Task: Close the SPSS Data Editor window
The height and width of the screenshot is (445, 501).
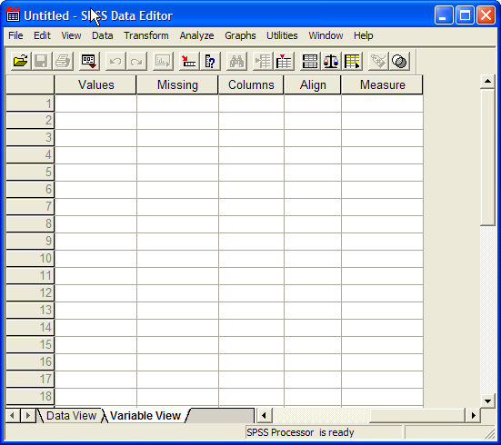Action: pos(486,15)
